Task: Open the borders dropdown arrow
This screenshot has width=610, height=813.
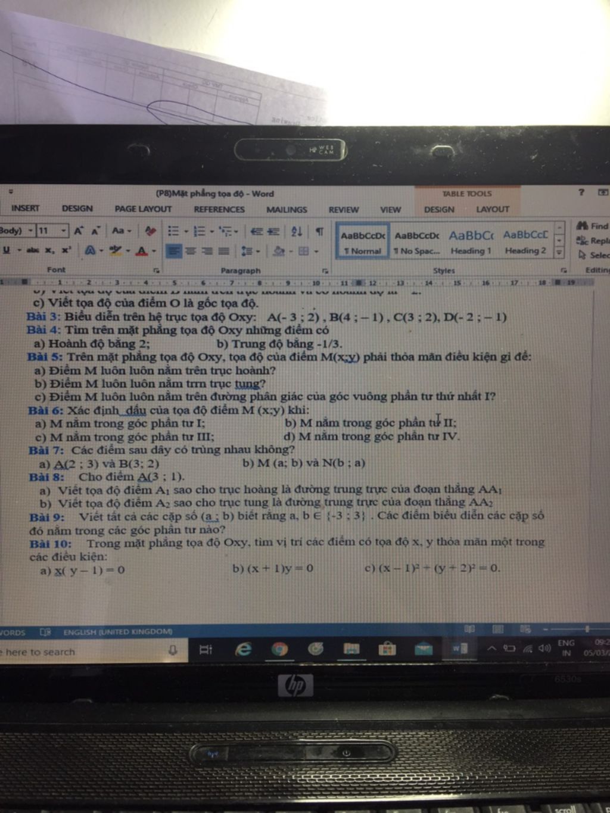Action: (x=316, y=251)
